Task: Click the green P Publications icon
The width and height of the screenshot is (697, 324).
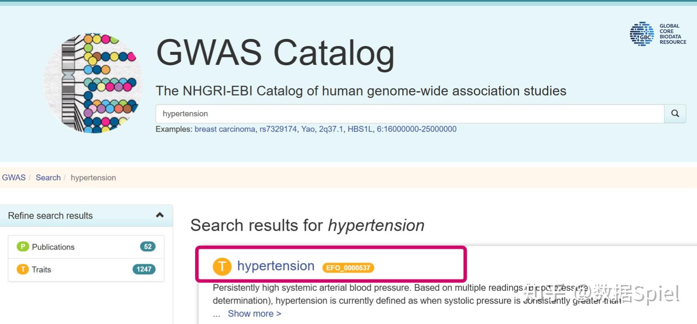Action: click(23, 247)
